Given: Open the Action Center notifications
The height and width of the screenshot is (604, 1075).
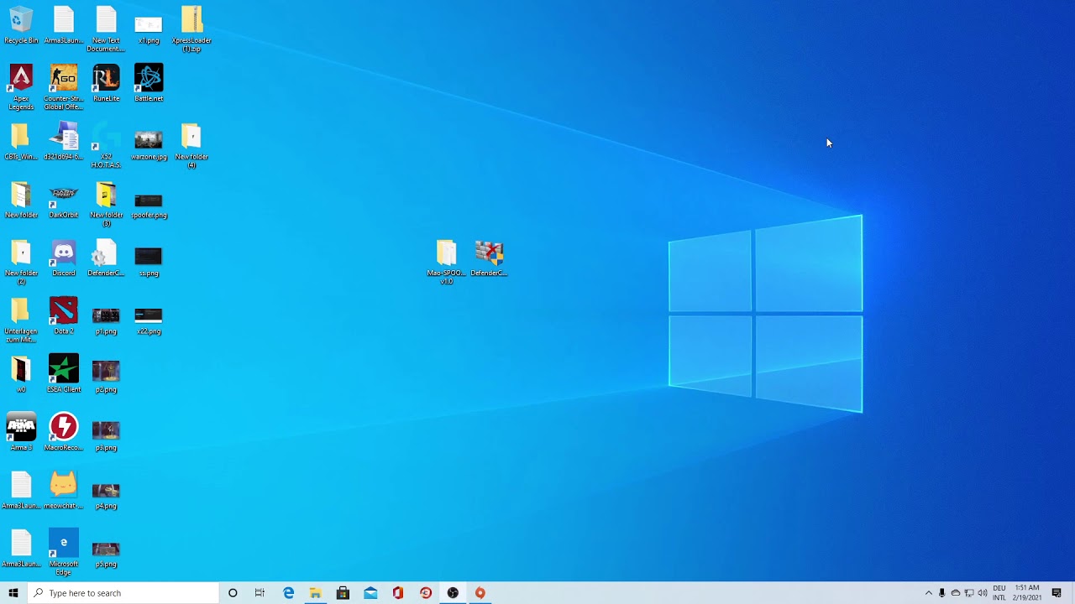Looking at the screenshot, I should pos(1057,593).
